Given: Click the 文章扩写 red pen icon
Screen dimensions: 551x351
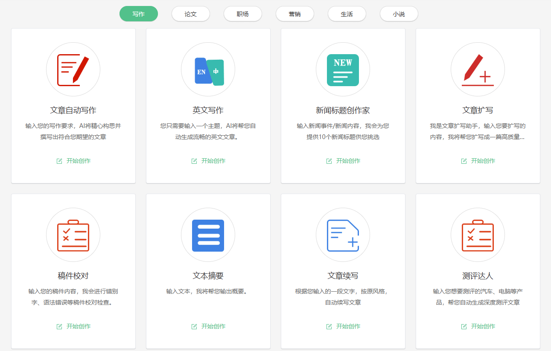Looking at the screenshot, I should [x=478, y=69].
